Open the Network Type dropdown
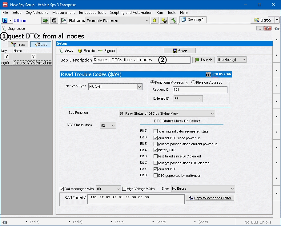 point(140,87)
